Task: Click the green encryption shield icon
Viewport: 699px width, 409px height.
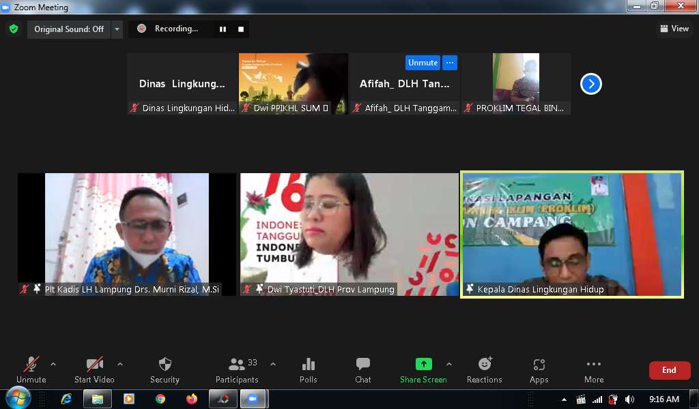Action: point(14,29)
